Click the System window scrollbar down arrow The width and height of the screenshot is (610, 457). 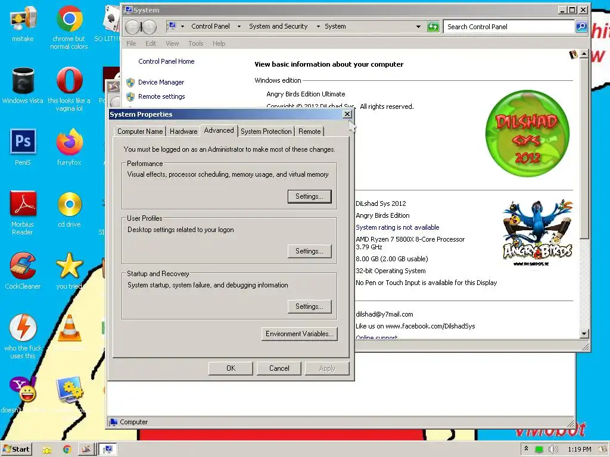[x=584, y=333]
